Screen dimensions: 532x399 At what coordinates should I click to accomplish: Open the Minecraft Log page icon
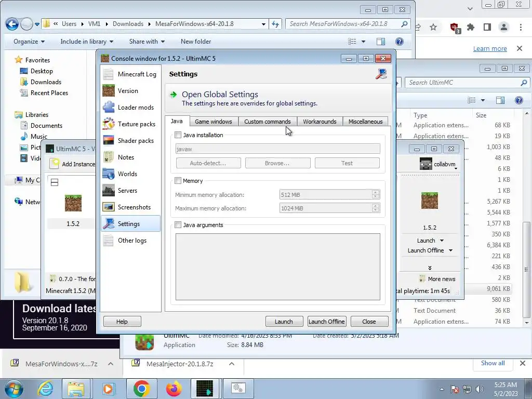108,74
